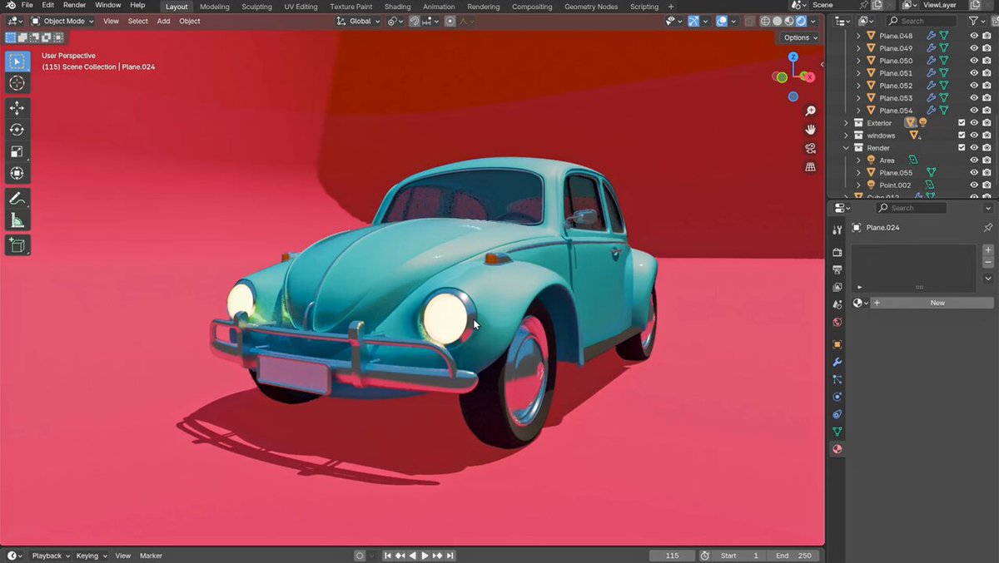The image size is (999, 563).
Task: Open the viewport Options button
Action: click(800, 37)
